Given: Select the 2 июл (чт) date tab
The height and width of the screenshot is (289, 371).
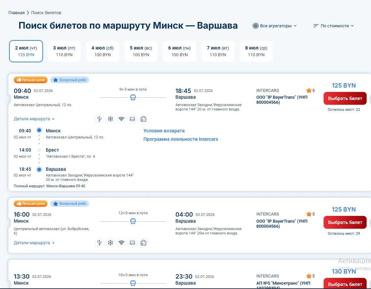Looking at the screenshot, I should [x=26, y=51].
